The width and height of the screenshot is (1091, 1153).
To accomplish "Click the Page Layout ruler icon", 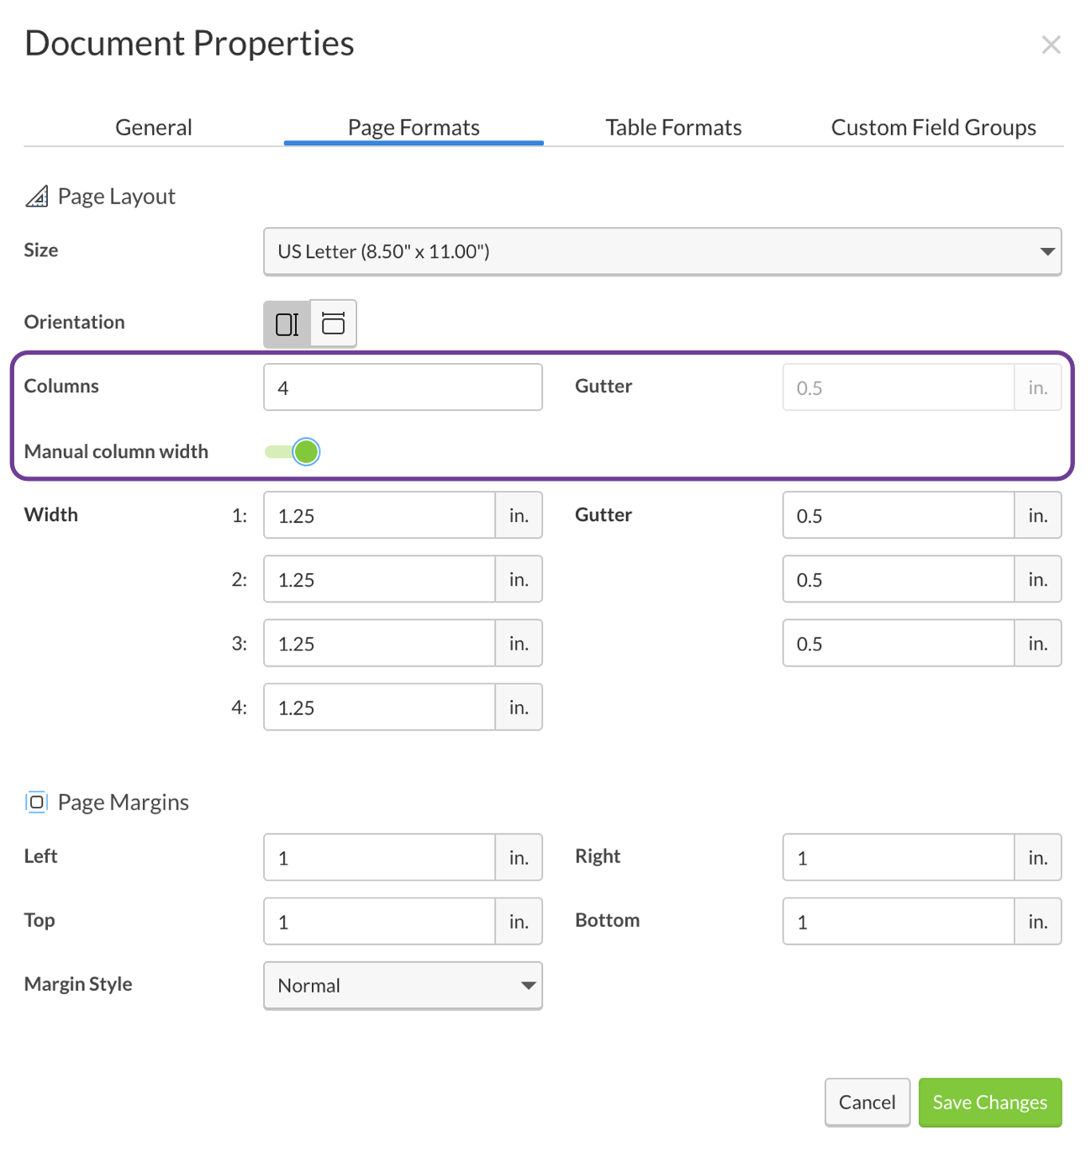I will pos(37,196).
